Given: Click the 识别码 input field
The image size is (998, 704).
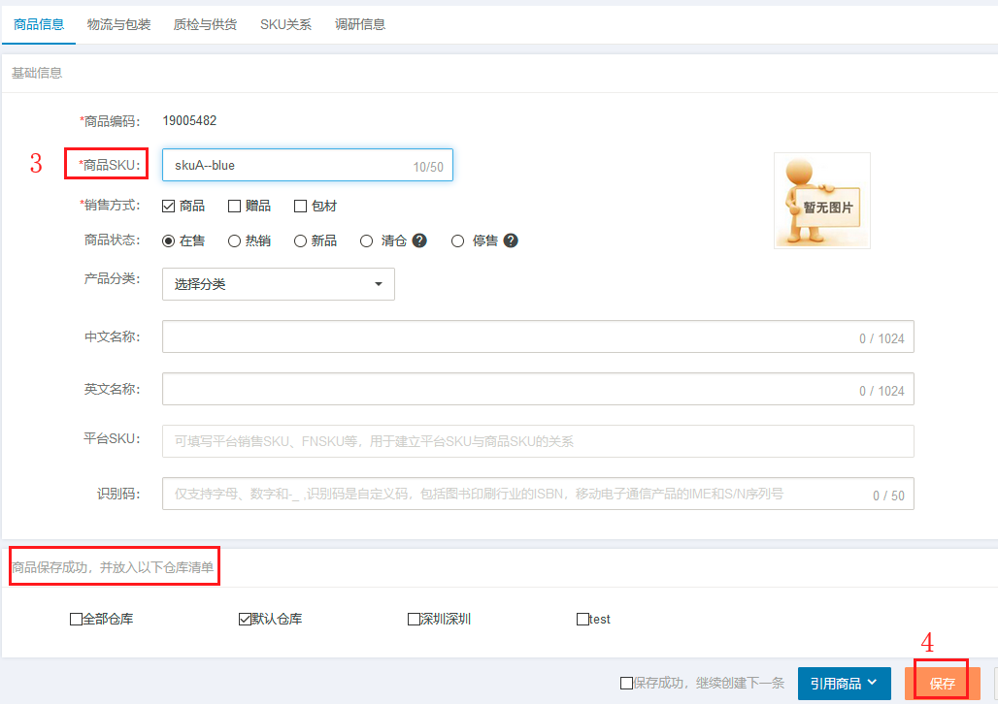Looking at the screenshot, I should (538, 494).
